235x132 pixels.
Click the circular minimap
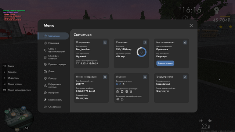tap(19, 118)
